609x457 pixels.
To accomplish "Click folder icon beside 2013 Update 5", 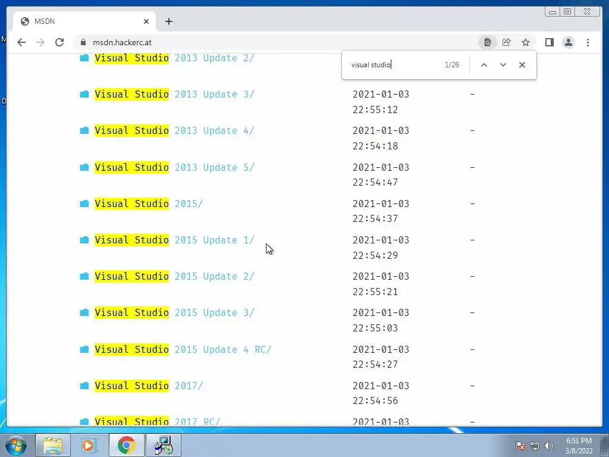I will pos(84,167).
